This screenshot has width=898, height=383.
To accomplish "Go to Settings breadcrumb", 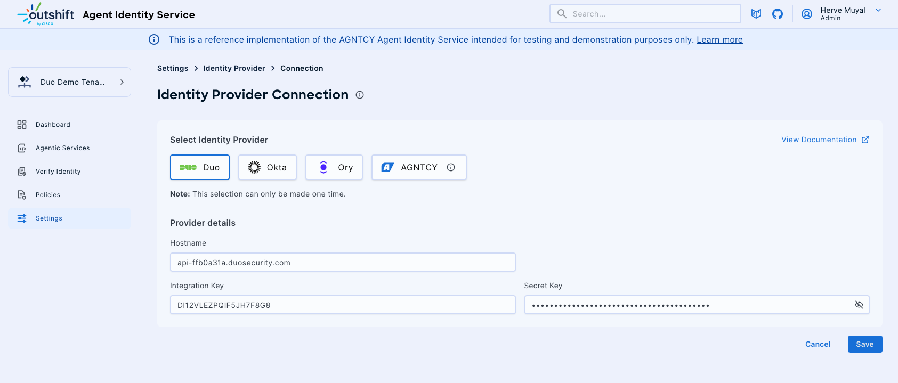I will coord(173,68).
